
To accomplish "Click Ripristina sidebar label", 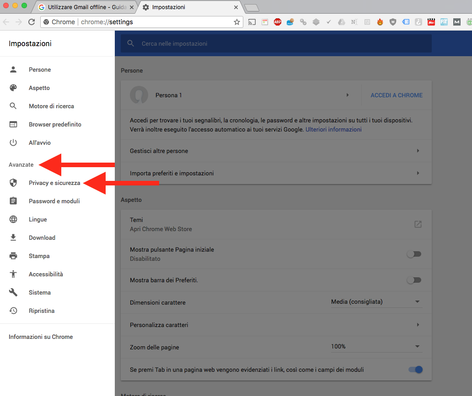I will (x=42, y=311).
